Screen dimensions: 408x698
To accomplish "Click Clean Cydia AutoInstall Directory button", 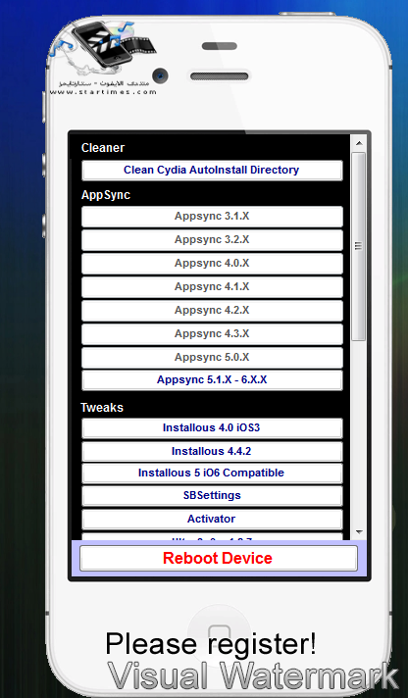I will pyautogui.click(x=212, y=170).
